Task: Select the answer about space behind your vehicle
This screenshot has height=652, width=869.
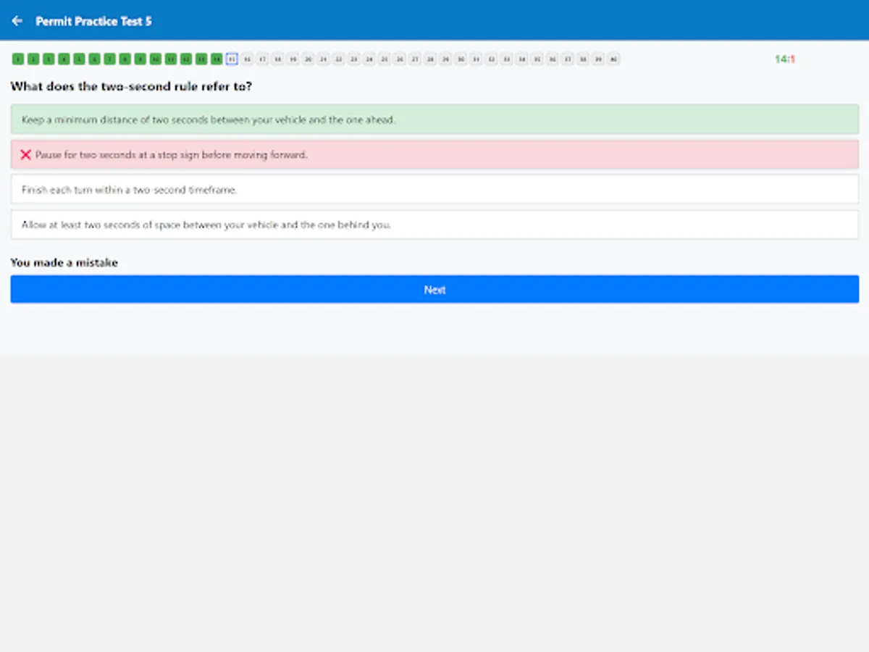Action: 434,225
